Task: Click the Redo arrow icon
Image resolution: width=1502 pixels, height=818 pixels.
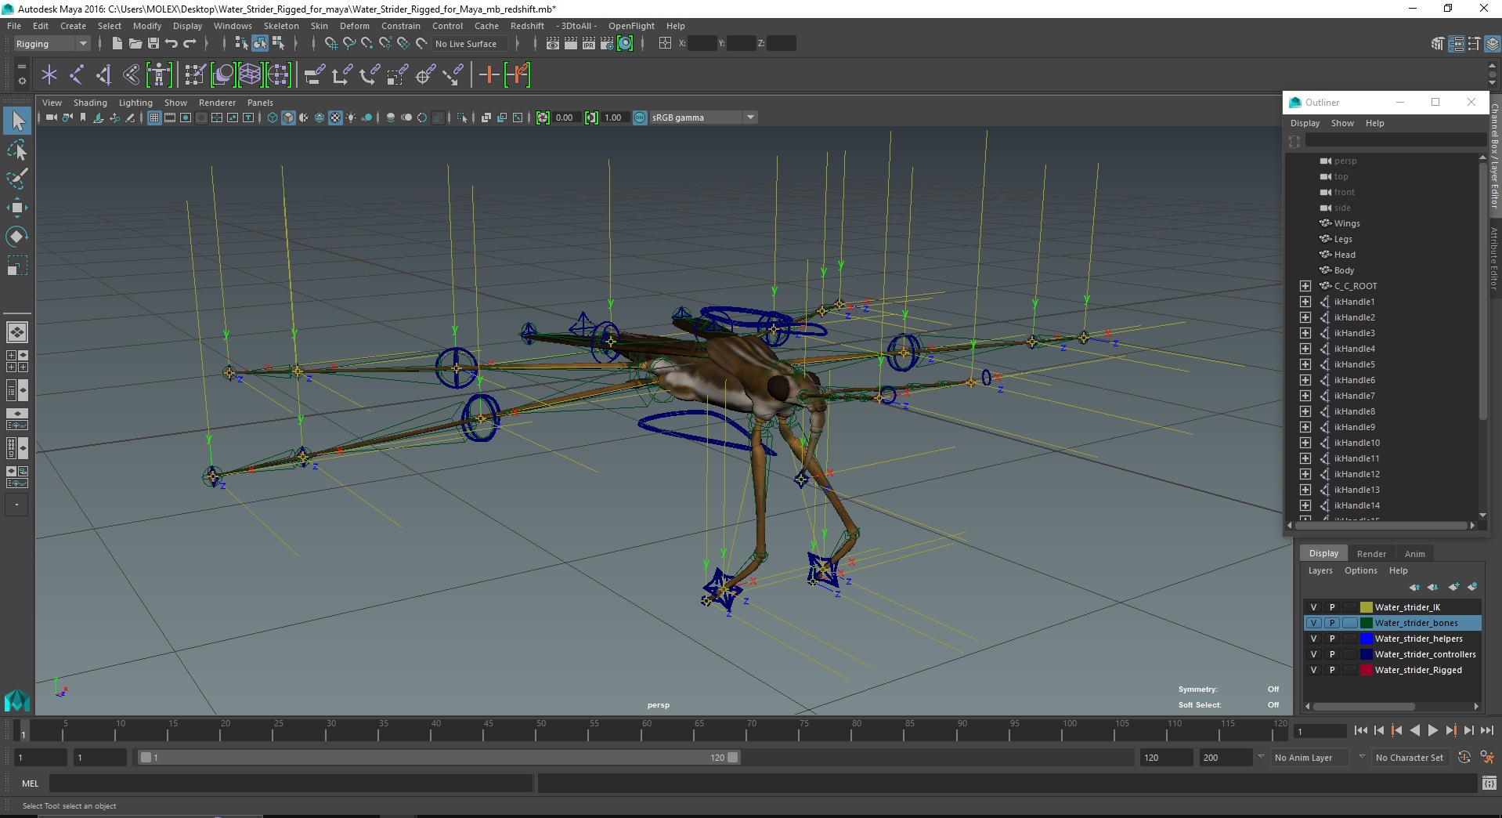Action: pyautogui.click(x=190, y=44)
